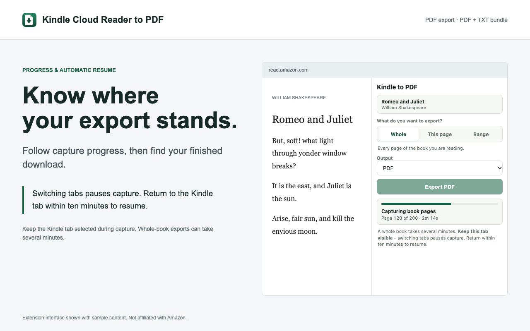Click the 'Capturing book pages' status text

[x=409, y=211]
